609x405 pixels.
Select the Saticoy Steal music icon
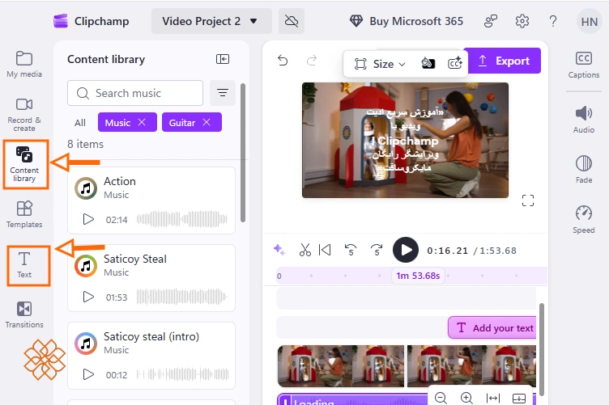(86, 266)
